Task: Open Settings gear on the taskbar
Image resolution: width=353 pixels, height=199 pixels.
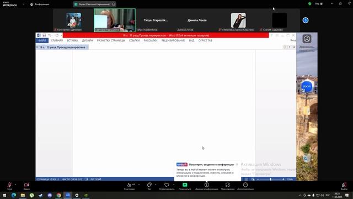Action: coord(77,195)
